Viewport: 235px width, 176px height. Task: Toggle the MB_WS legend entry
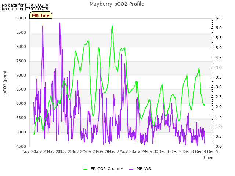click(140, 169)
